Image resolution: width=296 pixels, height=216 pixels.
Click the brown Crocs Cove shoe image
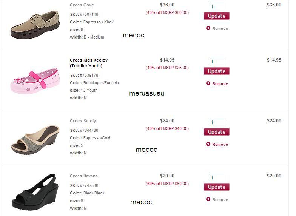click(x=35, y=26)
